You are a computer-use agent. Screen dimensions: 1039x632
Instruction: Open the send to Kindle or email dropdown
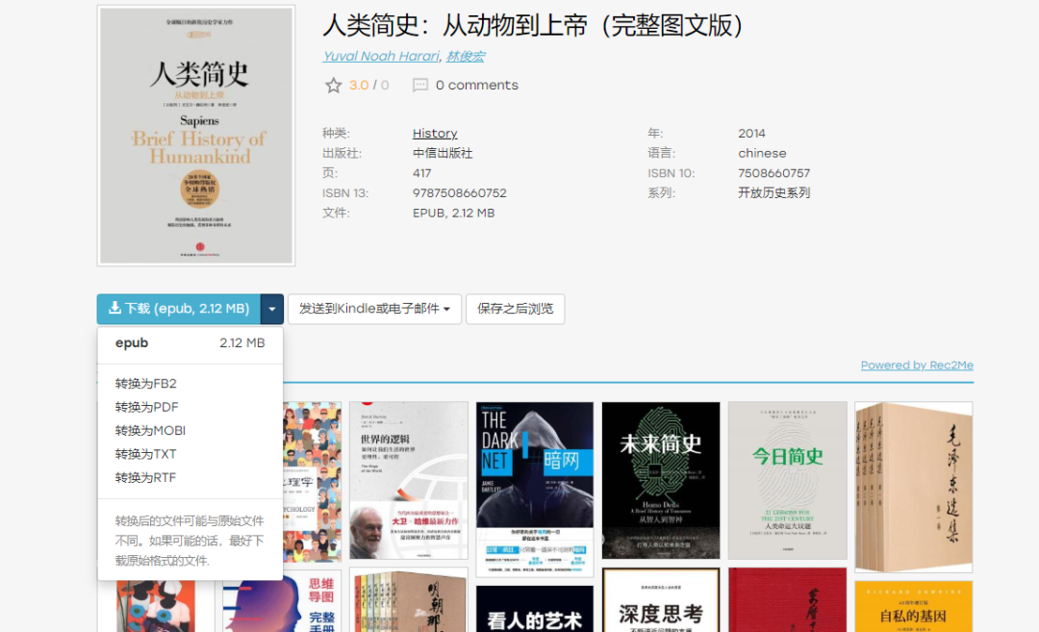pyautogui.click(x=374, y=309)
